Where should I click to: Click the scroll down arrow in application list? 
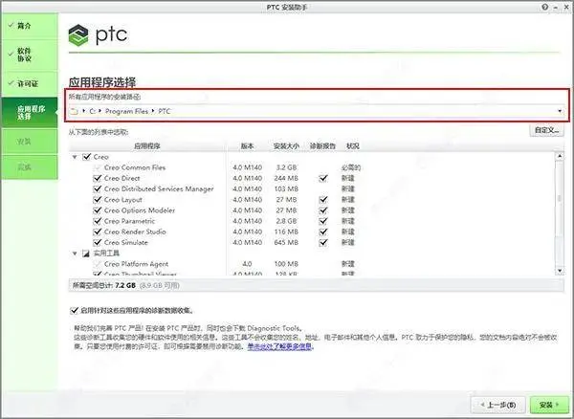tap(560, 271)
